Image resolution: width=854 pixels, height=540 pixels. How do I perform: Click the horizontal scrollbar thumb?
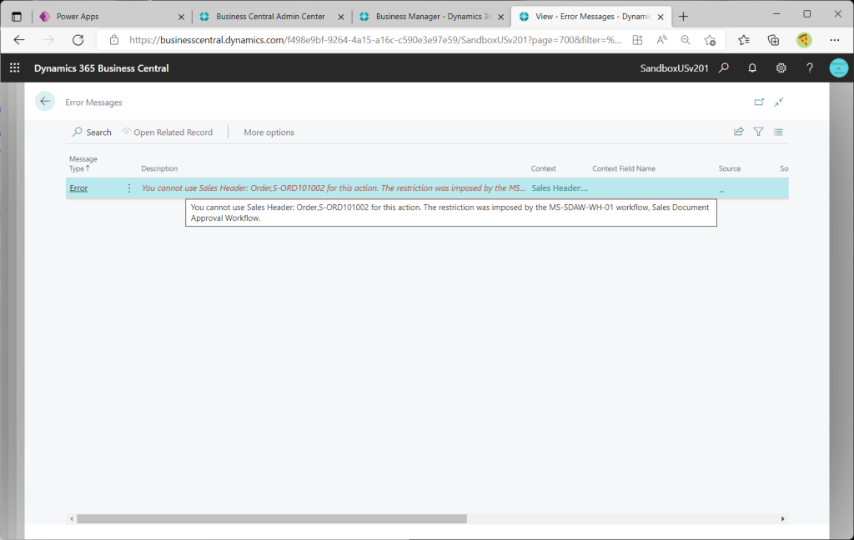(272, 519)
